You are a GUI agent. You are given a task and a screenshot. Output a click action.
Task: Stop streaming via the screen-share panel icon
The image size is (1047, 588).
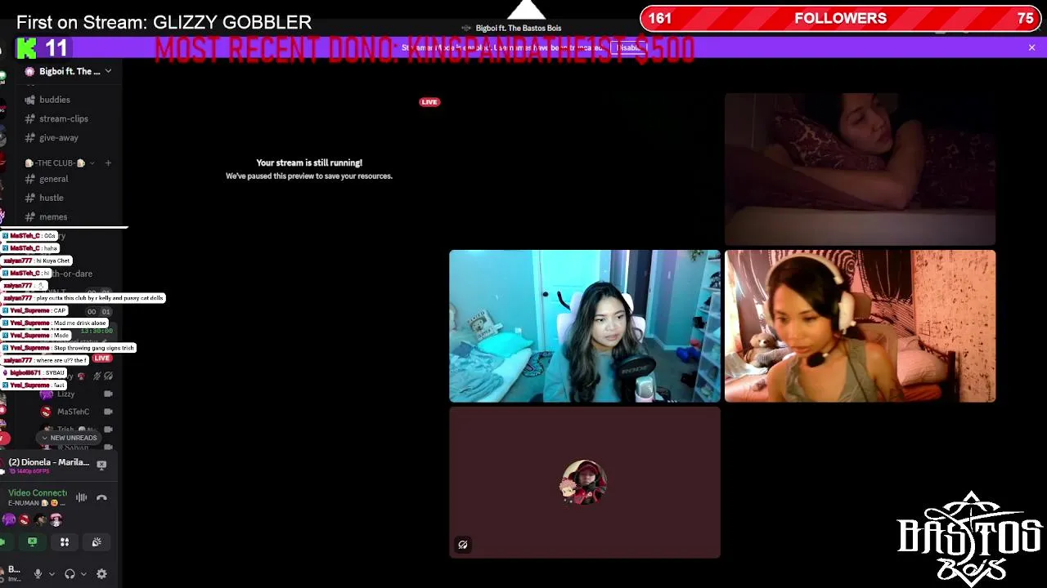click(101, 465)
